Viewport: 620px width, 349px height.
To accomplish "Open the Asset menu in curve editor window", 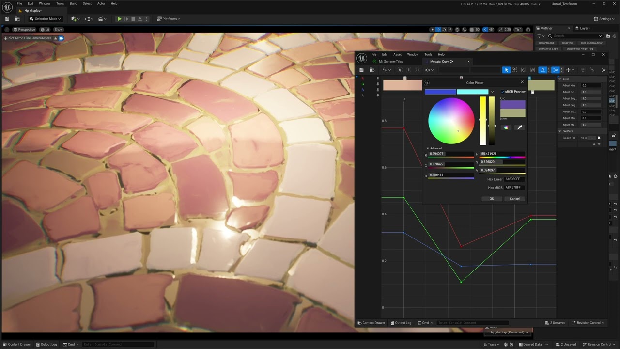I will [x=397, y=54].
